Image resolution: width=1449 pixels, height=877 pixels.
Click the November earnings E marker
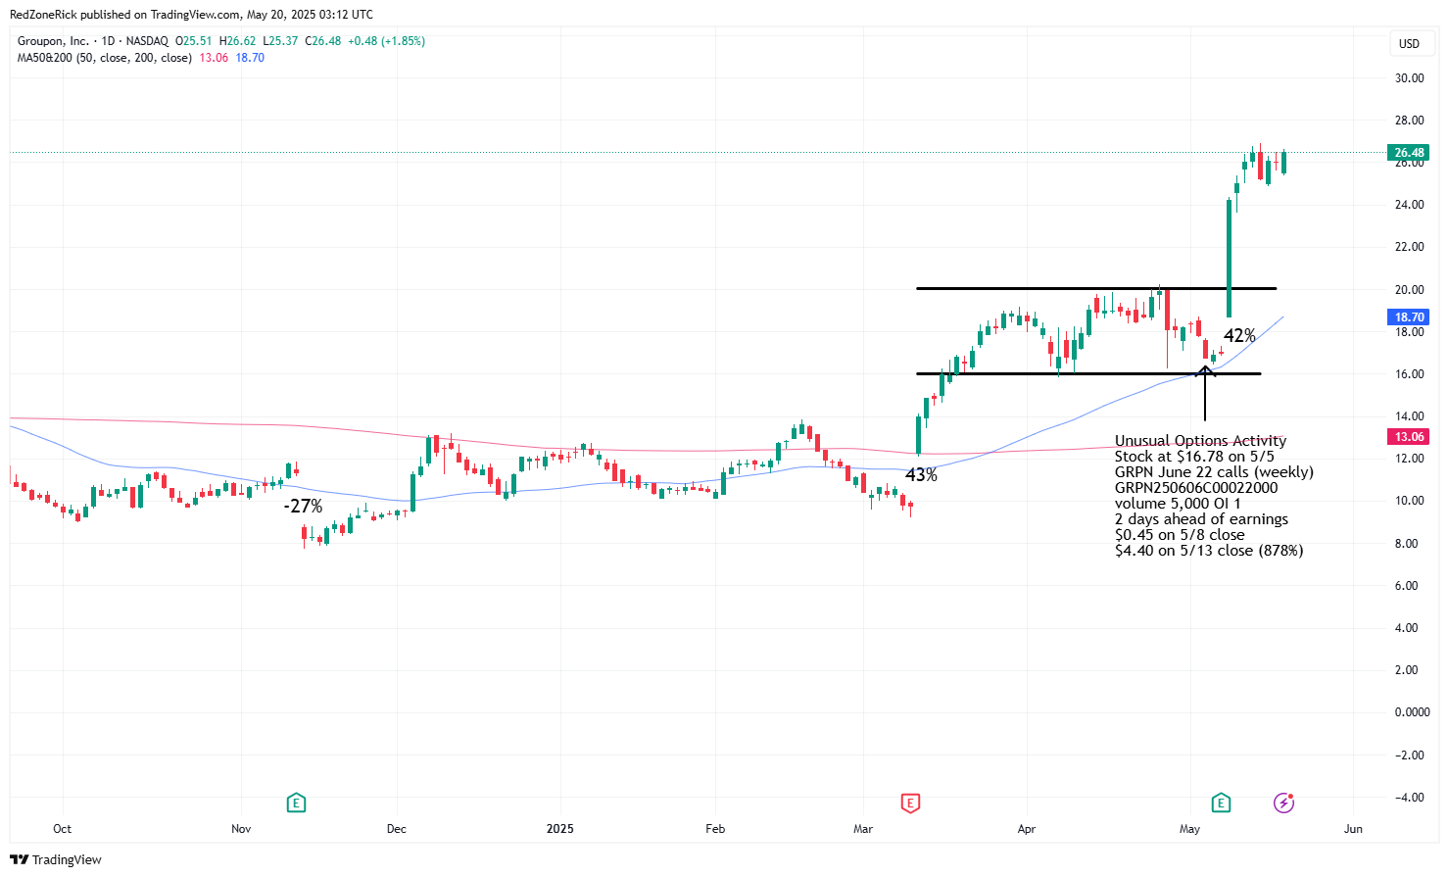point(296,804)
